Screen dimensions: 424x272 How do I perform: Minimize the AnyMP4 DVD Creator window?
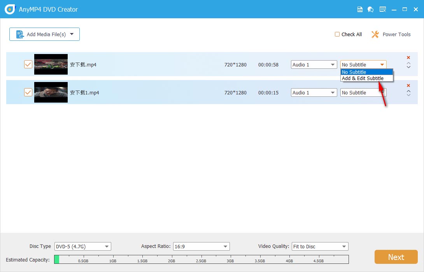(x=394, y=9)
